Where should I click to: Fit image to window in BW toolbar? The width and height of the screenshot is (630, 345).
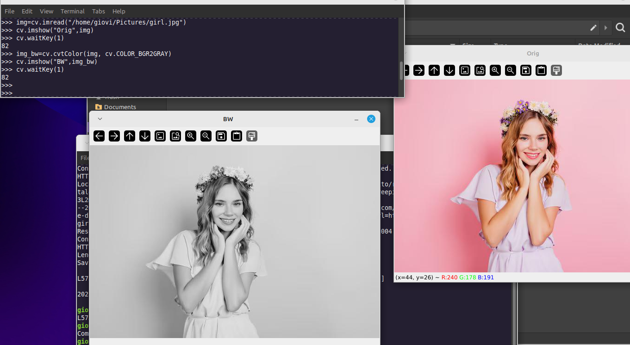coord(175,136)
